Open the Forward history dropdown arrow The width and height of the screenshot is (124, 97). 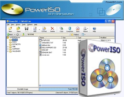[20, 34]
